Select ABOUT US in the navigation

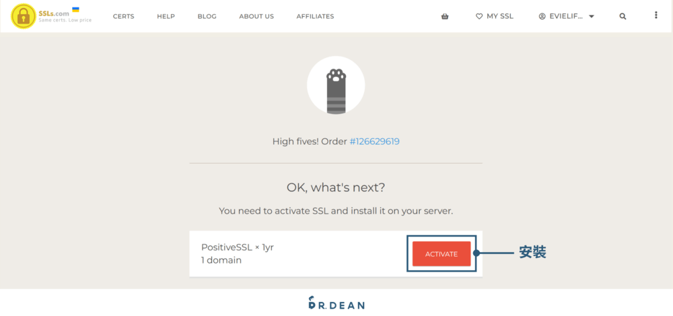[256, 16]
